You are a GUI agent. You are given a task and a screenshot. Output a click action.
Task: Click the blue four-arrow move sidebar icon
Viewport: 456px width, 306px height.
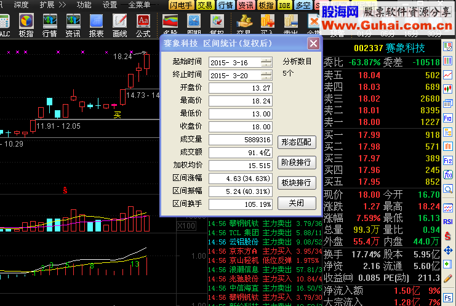[448, 250]
